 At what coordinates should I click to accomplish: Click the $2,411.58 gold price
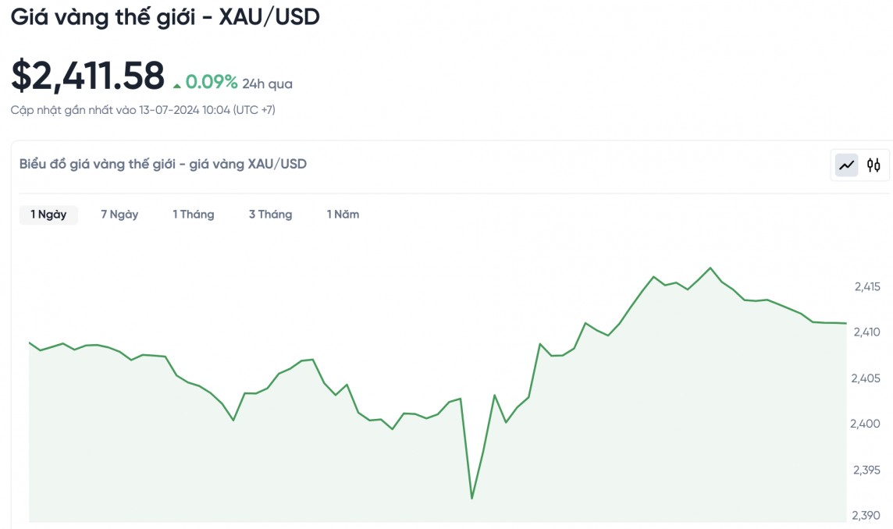point(87,76)
